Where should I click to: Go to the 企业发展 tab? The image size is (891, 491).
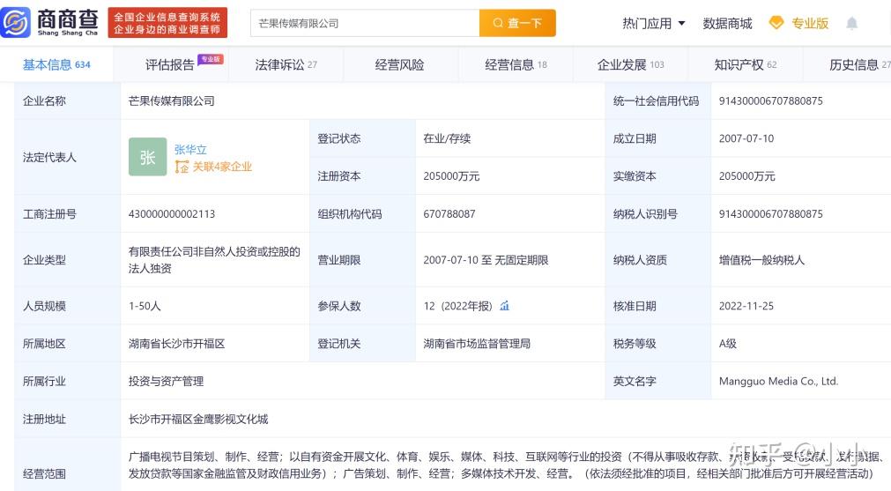click(x=630, y=64)
